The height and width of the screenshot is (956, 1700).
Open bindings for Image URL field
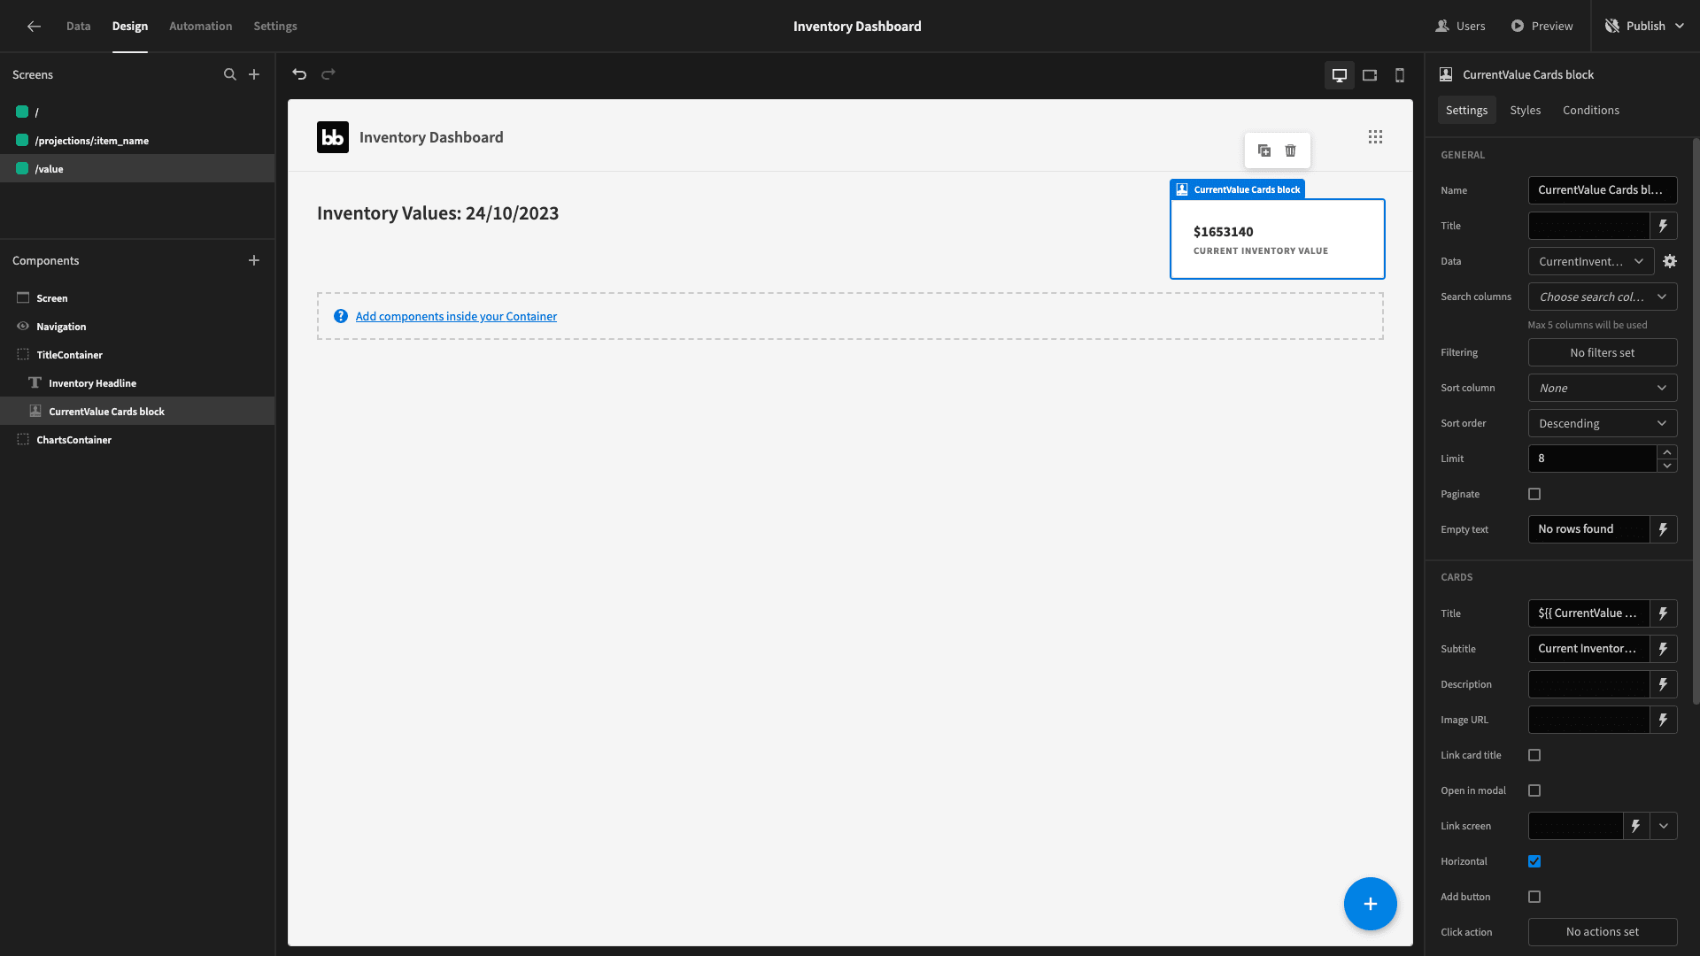point(1664,720)
